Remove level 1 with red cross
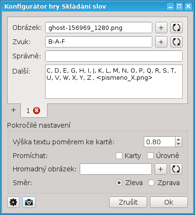The image size is (195, 215). pos(37,111)
